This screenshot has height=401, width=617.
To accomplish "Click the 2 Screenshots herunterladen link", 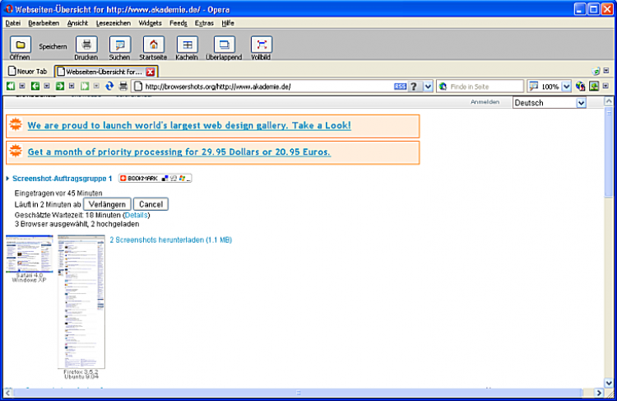I will coord(171,240).
